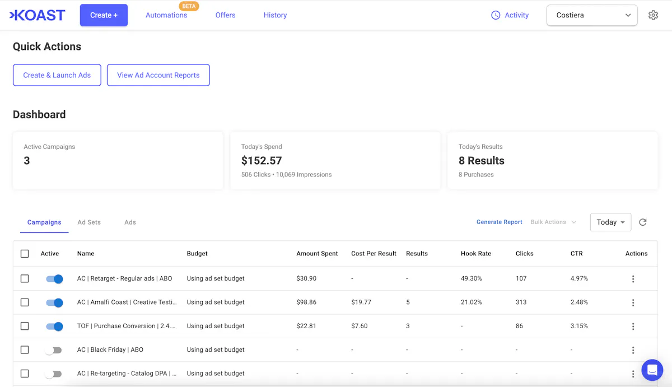Viewport: 672px width, 387px height.
Task: Click the Results column header
Action: 417,254
